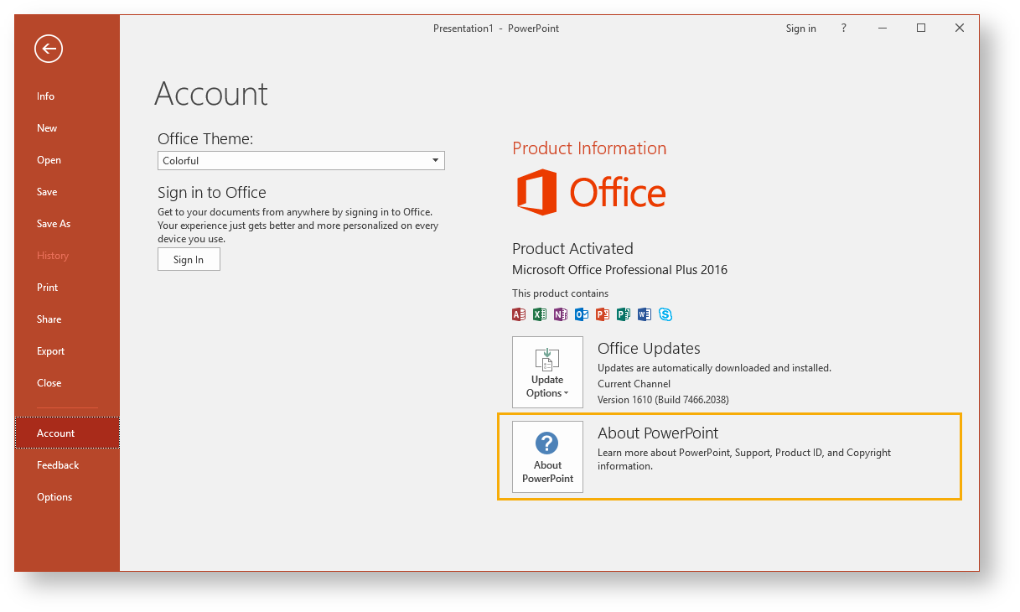The width and height of the screenshot is (1020, 612).
Task: Open About PowerPoint information
Action: pos(547,457)
